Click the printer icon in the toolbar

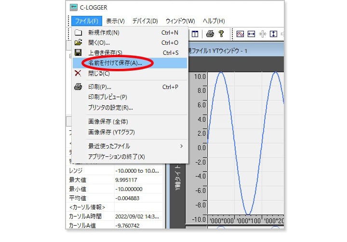pos(210,34)
